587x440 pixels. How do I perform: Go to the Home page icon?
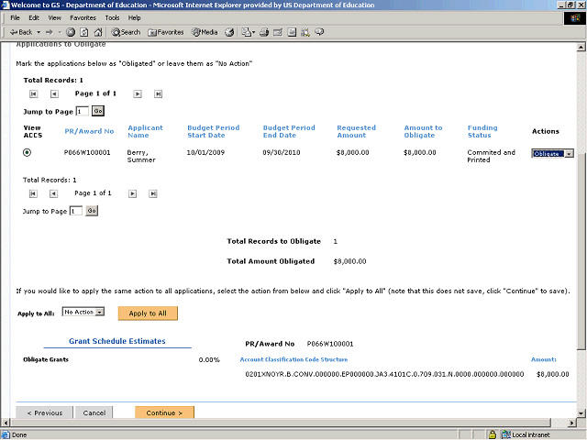point(98,32)
